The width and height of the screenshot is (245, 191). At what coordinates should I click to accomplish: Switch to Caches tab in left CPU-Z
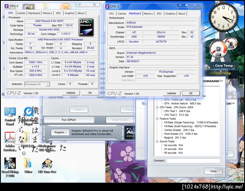click(x=21, y=13)
